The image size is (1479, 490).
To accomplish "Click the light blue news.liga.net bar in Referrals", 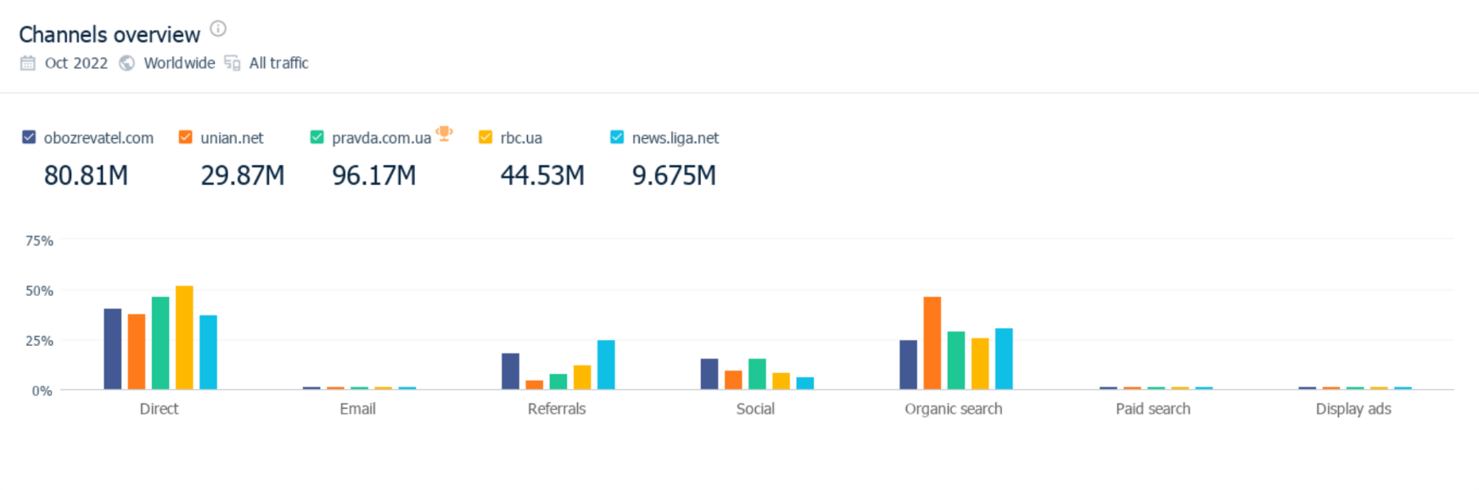I will (x=606, y=365).
